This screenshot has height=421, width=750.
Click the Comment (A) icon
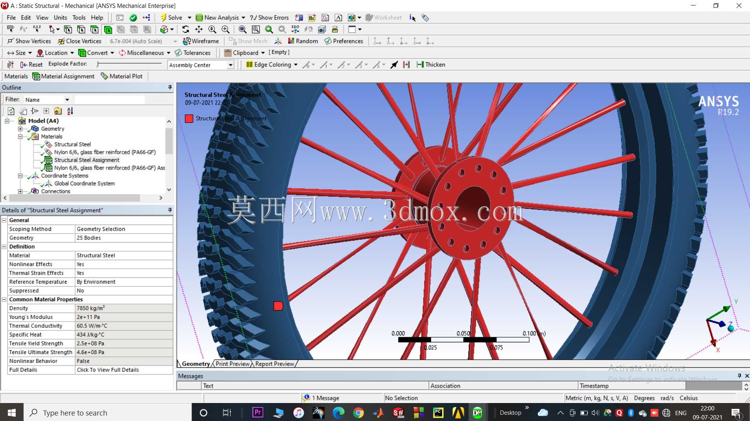click(x=338, y=18)
